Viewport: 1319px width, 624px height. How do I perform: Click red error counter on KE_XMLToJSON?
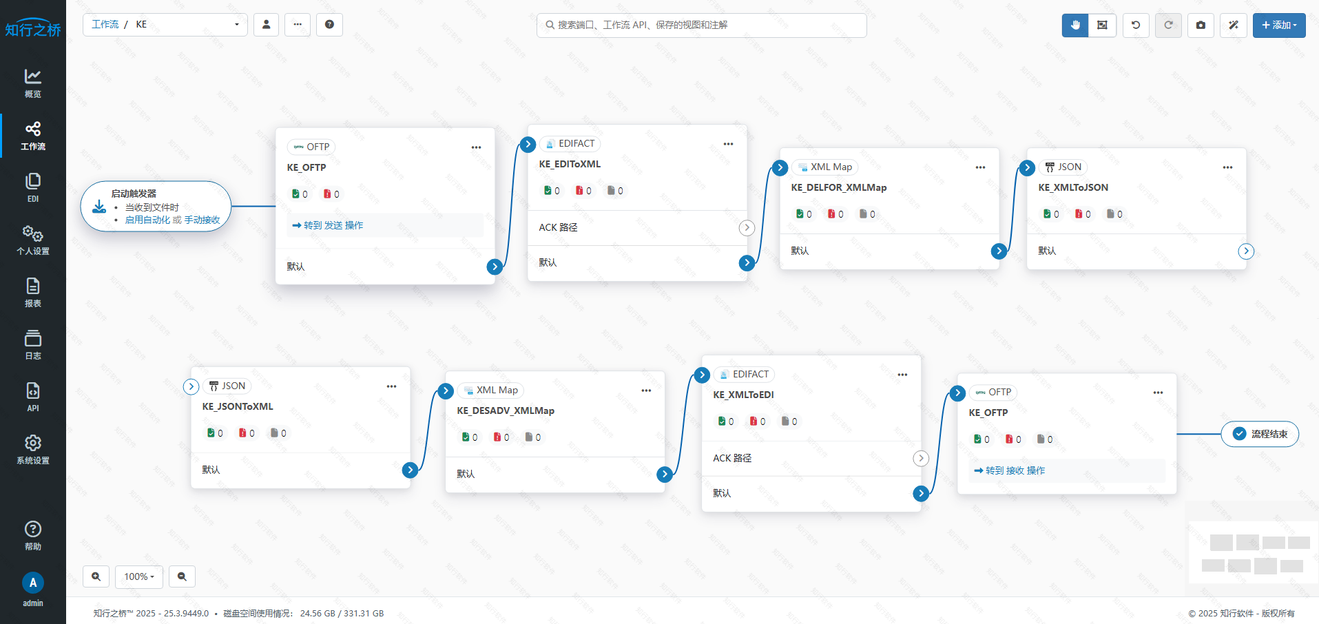tap(1083, 214)
